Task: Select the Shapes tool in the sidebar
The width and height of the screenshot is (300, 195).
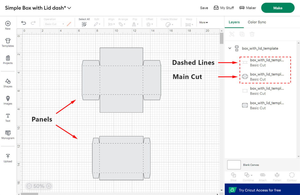Action: point(8,84)
